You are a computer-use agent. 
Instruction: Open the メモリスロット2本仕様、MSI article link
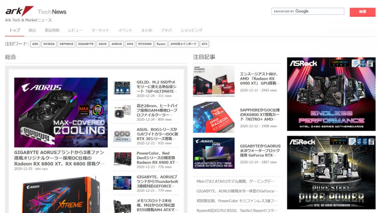pos(157,205)
